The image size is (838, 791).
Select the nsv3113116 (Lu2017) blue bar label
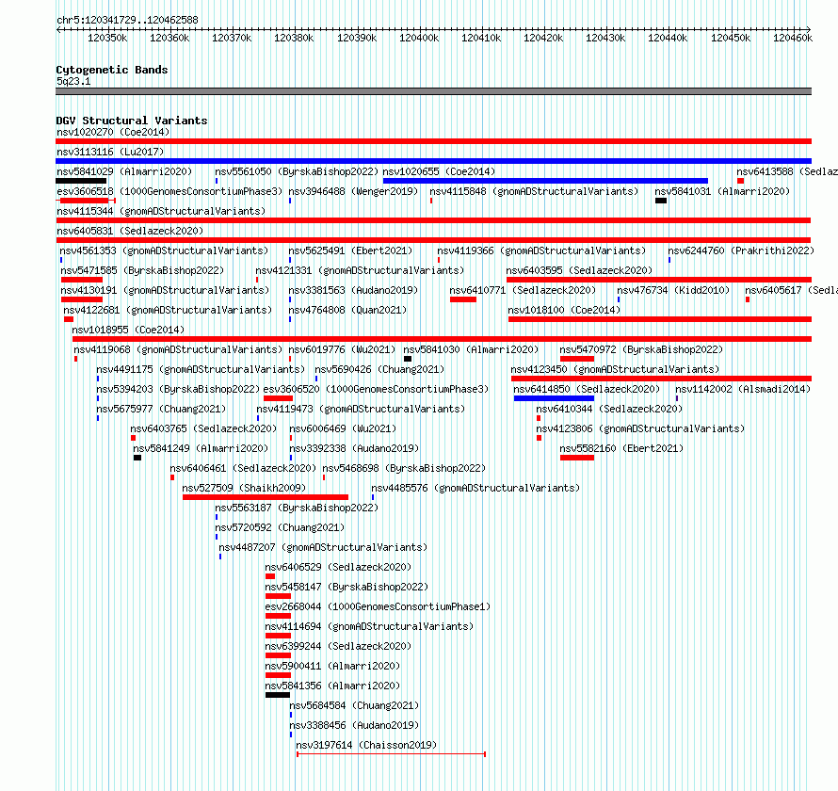tap(110, 152)
